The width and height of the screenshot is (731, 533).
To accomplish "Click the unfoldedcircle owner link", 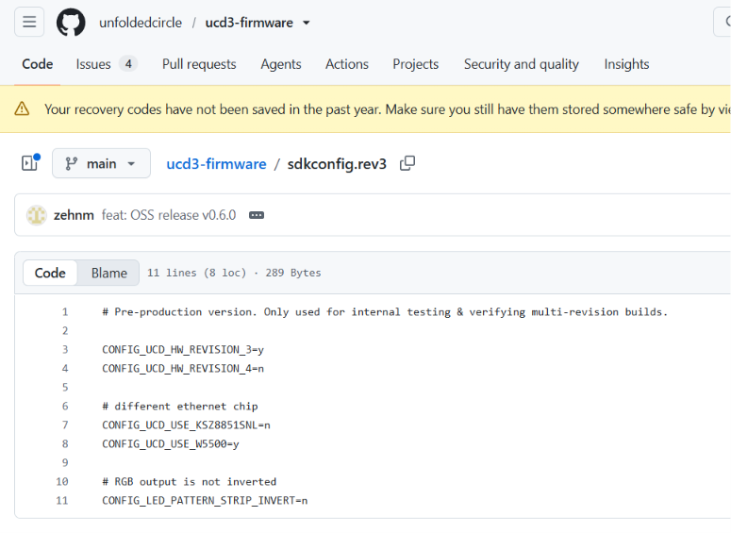I will coord(141,23).
